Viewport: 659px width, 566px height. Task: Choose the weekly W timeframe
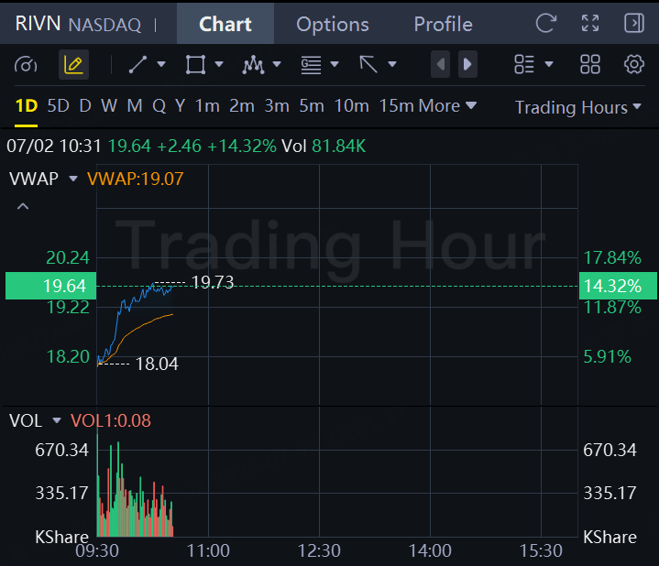[x=109, y=106]
